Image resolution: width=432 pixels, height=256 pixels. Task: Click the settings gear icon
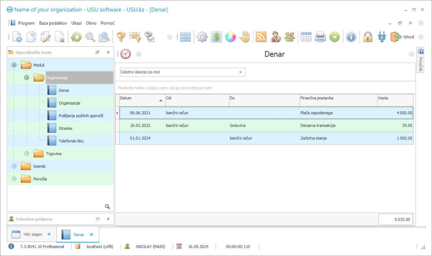tap(202, 37)
